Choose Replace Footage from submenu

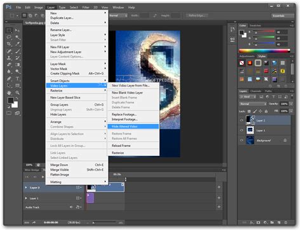(124, 115)
